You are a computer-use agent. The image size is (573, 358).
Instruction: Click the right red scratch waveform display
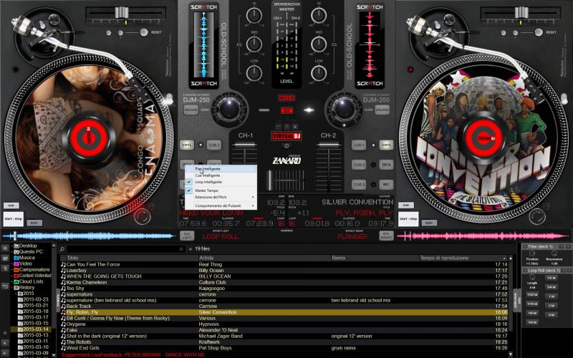[x=370, y=44]
